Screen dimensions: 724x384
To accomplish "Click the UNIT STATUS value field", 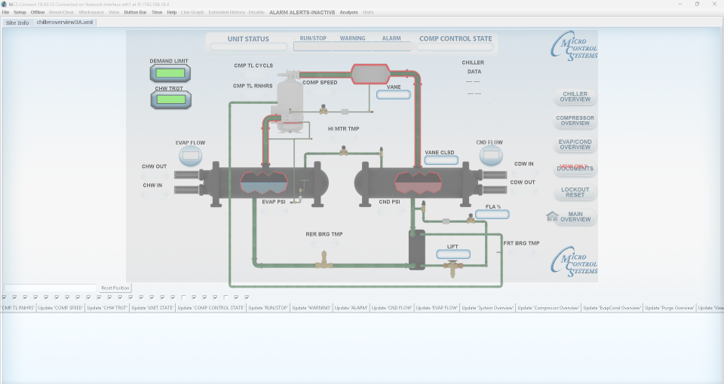I will pos(248,47).
